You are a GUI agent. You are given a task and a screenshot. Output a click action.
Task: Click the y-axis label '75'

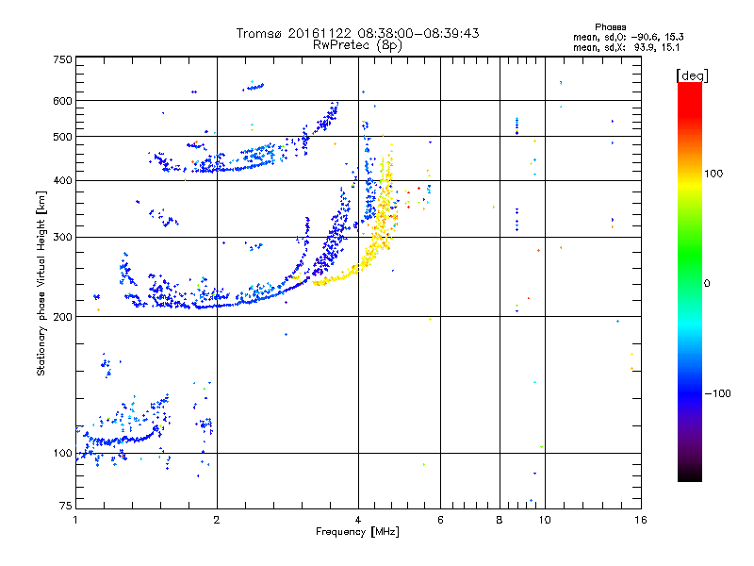pyautogui.click(x=66, y=506)
